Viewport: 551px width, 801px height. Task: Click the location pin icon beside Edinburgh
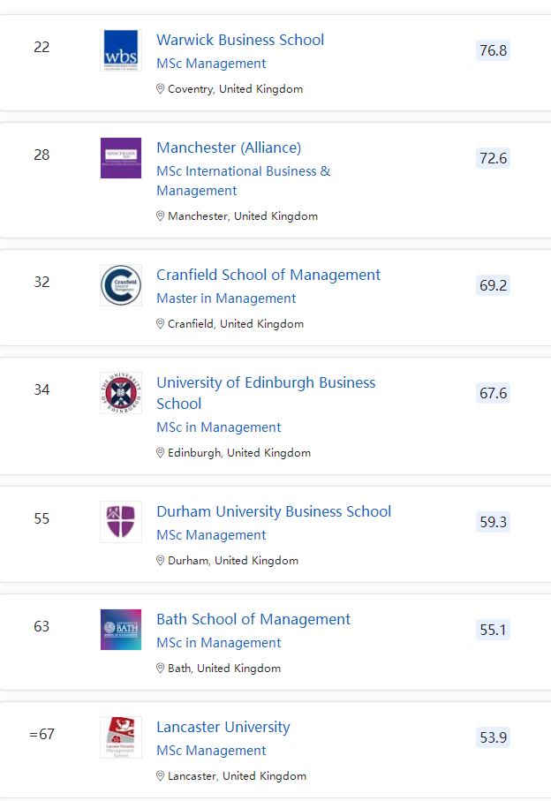(x=161, y=453)
